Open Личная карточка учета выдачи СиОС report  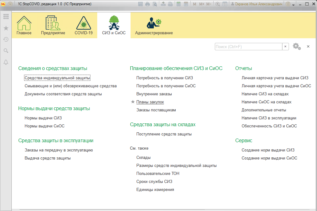coord(276,86)
